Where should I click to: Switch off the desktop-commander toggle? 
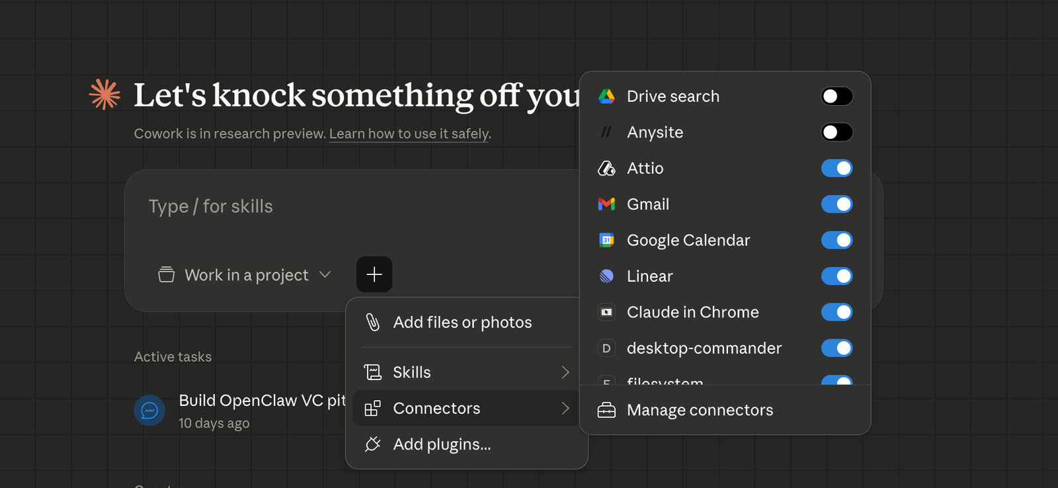click(836, 348)
